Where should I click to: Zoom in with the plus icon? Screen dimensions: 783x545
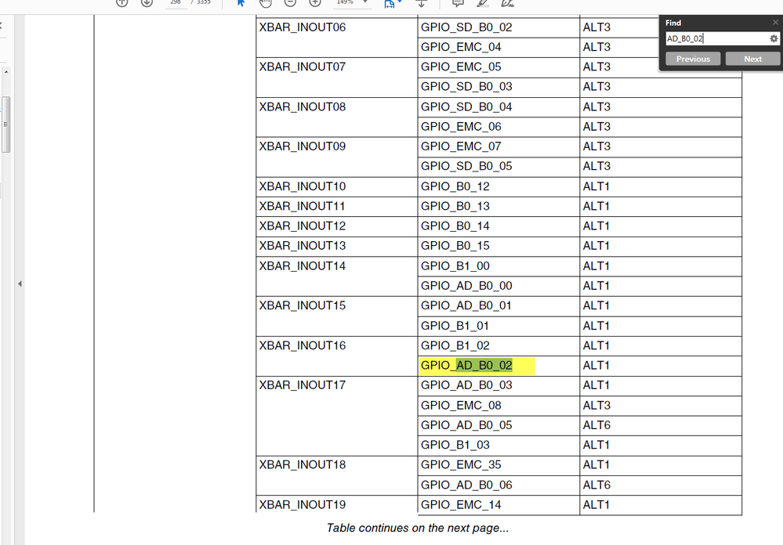coord(315,2)
